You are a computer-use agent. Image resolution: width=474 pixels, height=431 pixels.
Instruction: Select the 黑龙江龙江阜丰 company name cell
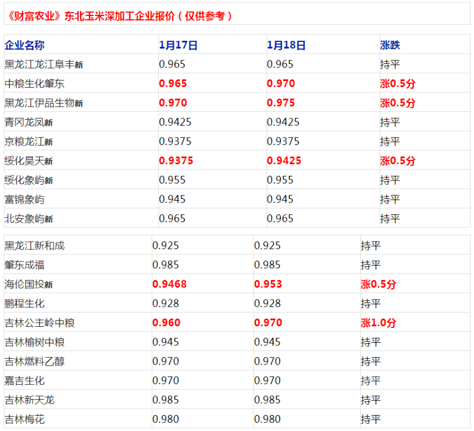tap(43, 65)
